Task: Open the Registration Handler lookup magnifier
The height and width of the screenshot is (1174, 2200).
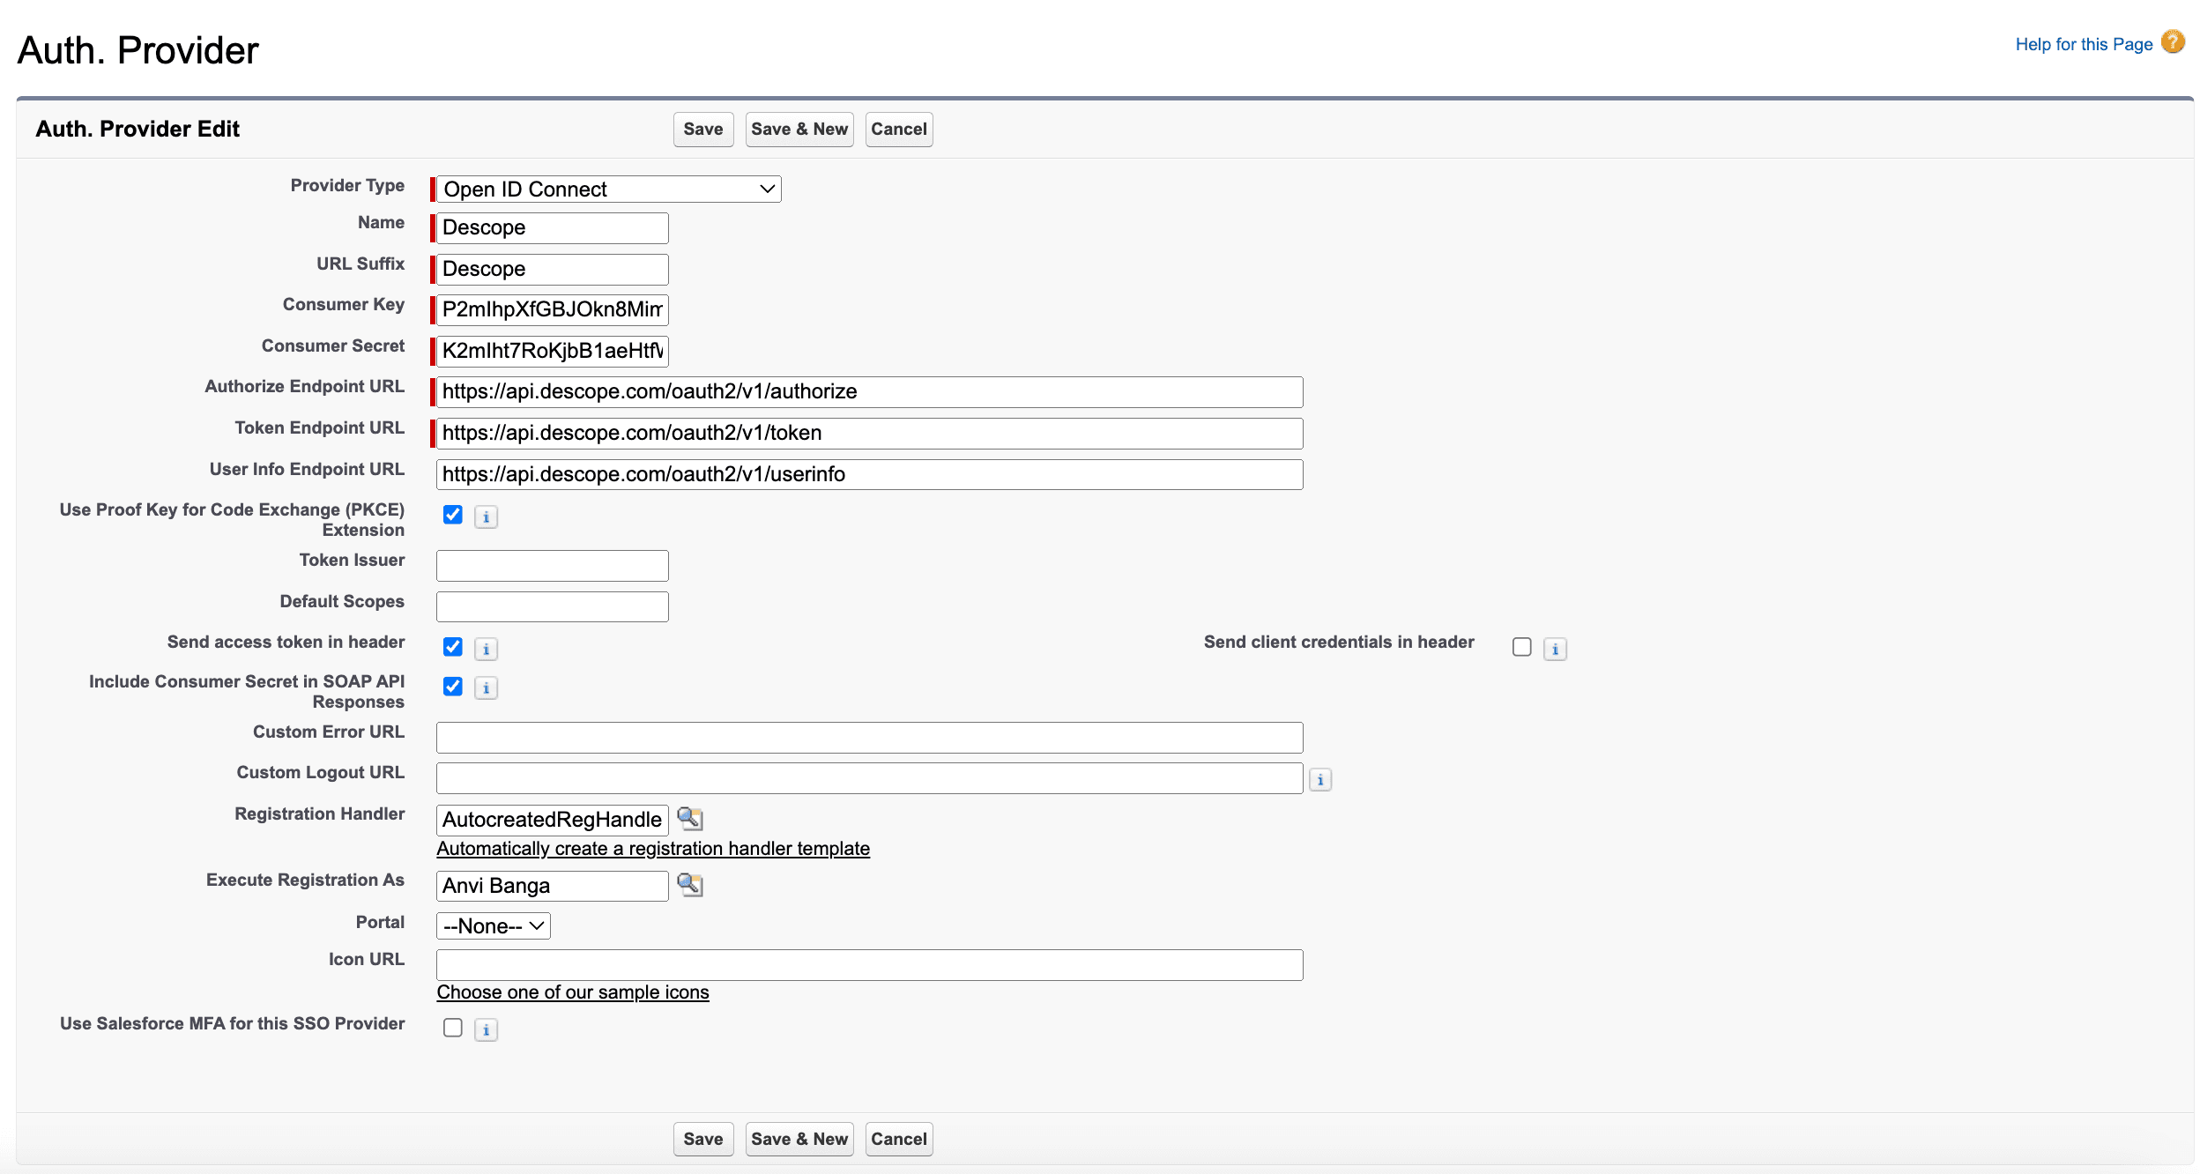Action: [x=691, y=818]
